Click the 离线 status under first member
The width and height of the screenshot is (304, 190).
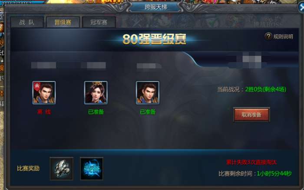[x=44, y=112]
